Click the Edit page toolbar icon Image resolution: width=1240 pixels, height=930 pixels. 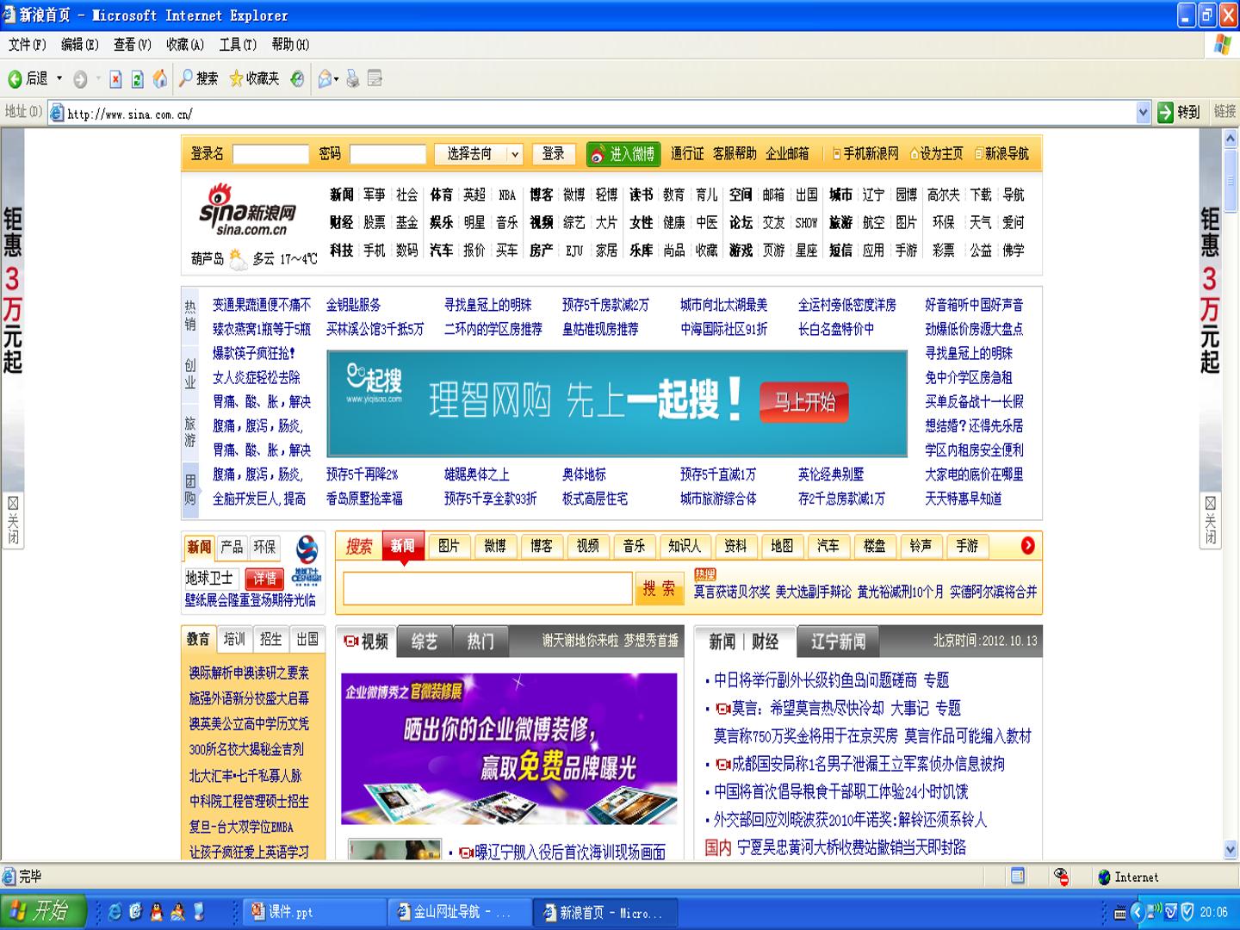point(375,79)
